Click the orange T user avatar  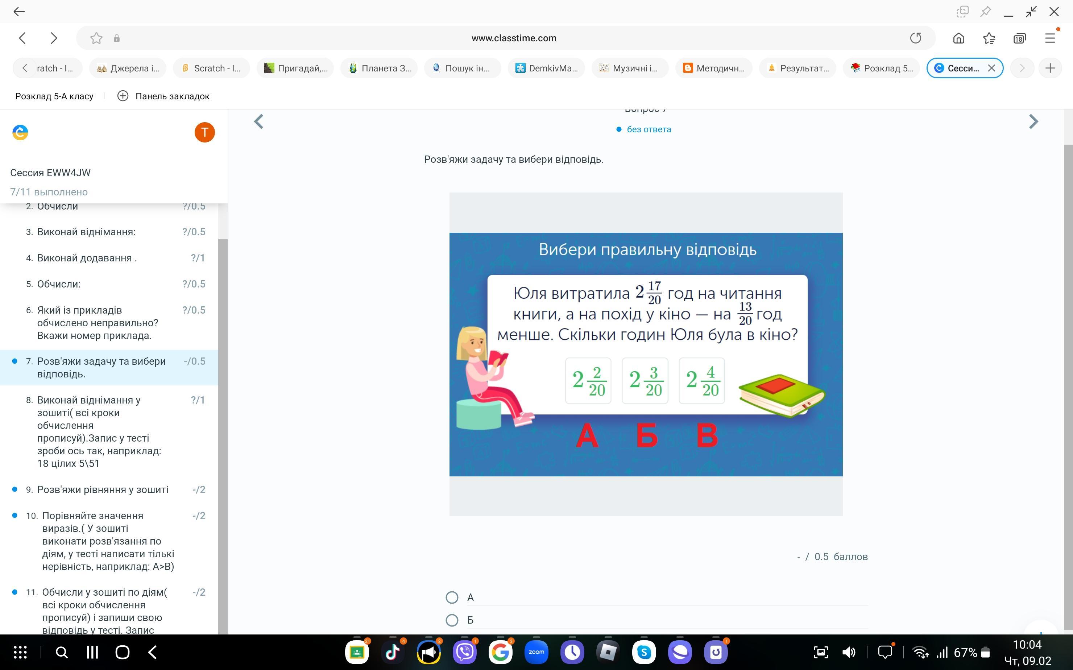pos(204,132)
